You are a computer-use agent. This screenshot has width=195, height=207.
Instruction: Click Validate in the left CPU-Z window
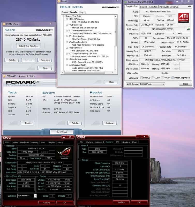(47, 203)
